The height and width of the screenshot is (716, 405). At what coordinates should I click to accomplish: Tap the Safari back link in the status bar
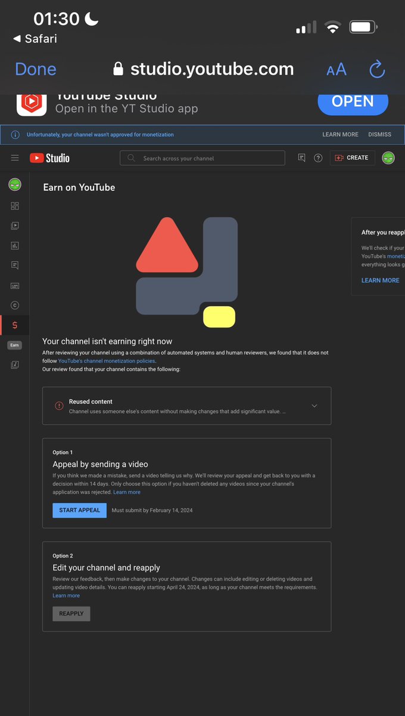click(35, 39)
